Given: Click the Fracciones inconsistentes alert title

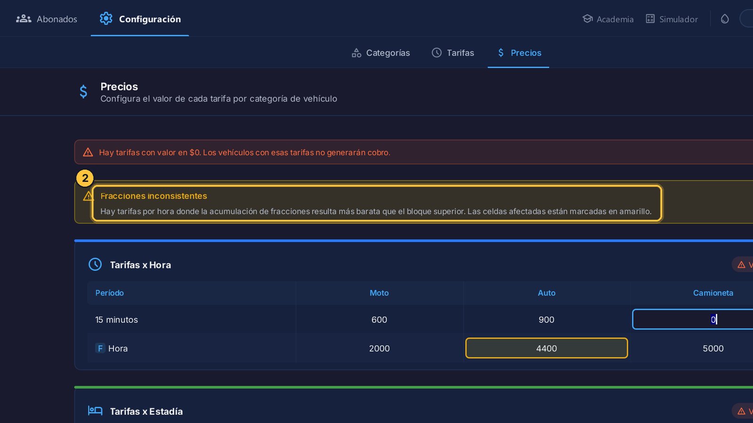Looking at the screenshot, I should point(154,196).
